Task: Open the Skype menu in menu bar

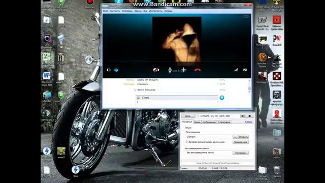Action: coord(105,11)
